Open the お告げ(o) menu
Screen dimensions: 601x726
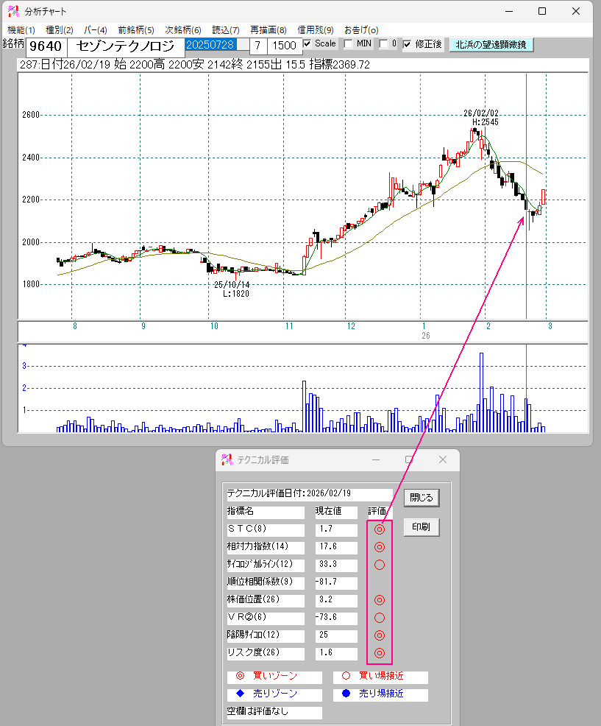point(361,30)
